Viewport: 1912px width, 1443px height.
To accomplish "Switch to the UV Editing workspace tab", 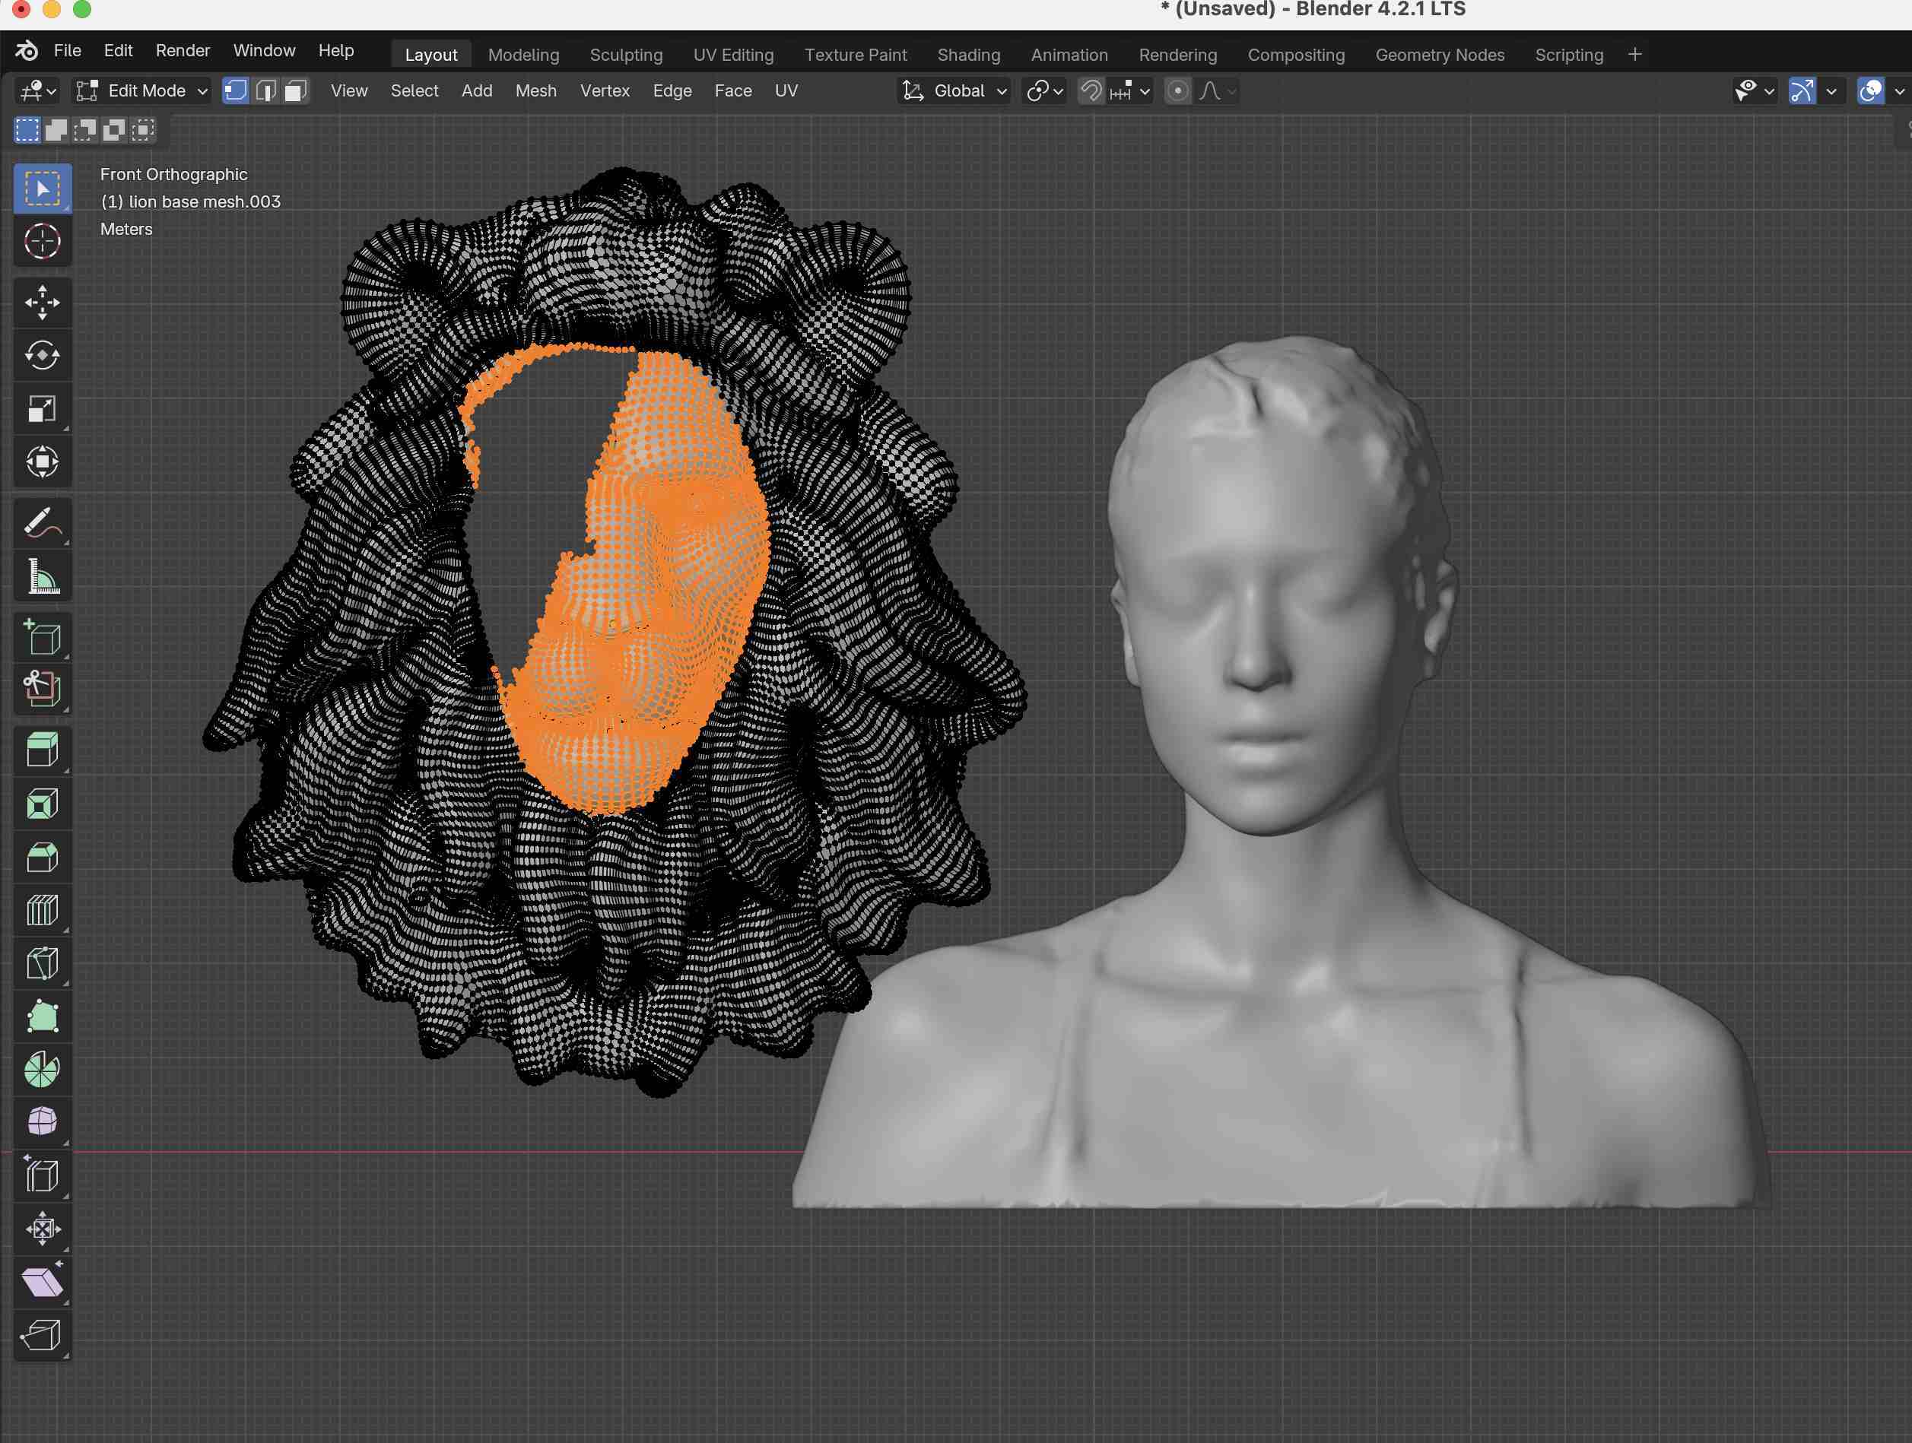I will 733,55.
